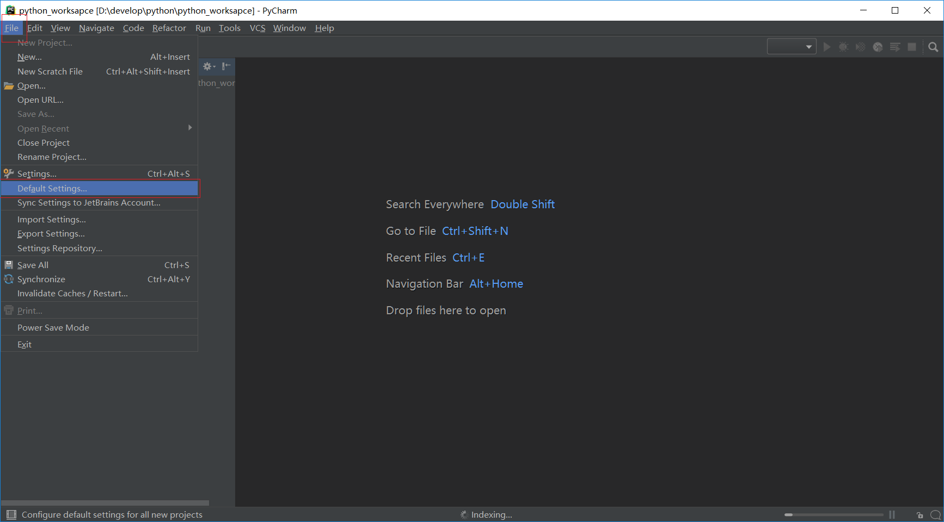Click the Concurrency Diagram run icon
Screen dimensions: 944x522
tap(895, 47)
